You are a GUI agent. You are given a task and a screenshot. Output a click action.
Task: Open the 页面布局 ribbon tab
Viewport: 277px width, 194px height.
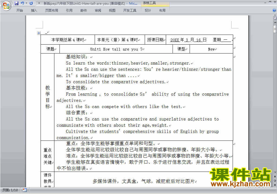[51, 11]
